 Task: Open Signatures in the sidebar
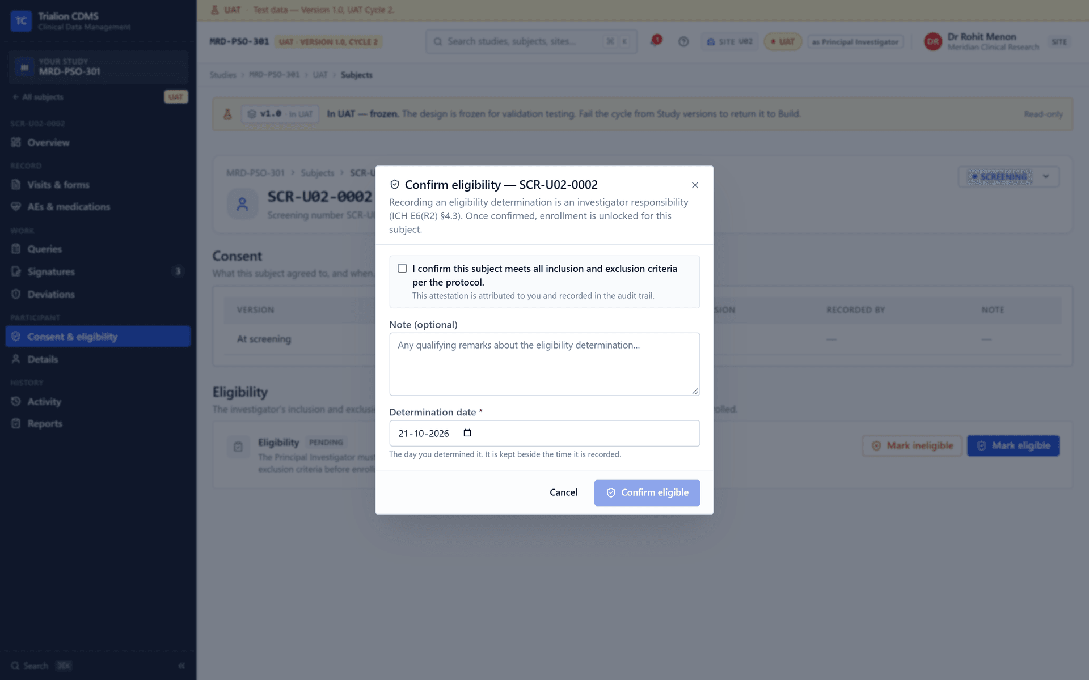point(98,271)
